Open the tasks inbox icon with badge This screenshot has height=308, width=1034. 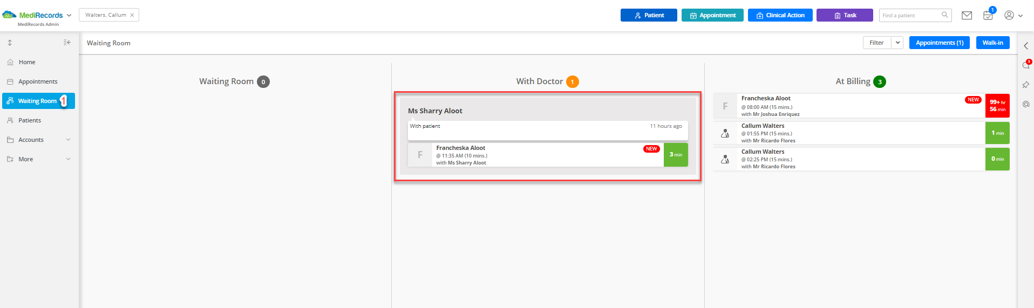point(988,15)
